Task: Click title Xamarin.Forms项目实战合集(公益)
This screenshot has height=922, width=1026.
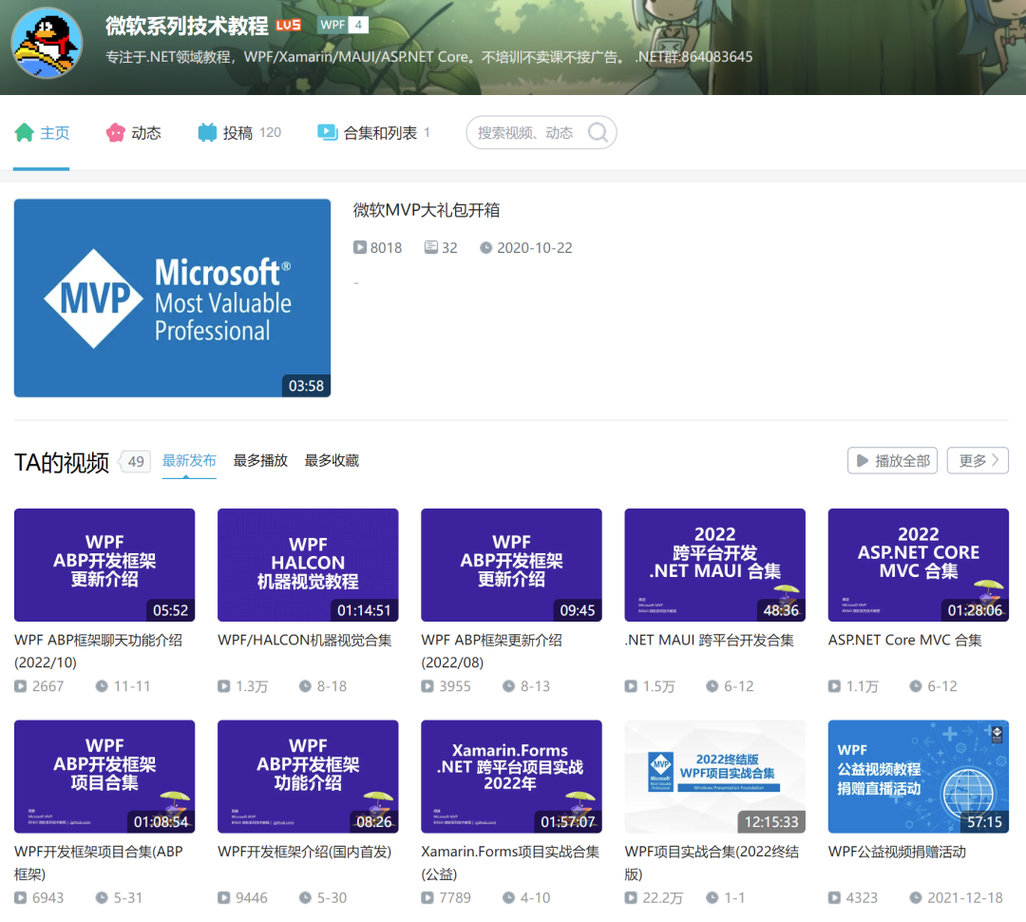Action: point(510,862)
